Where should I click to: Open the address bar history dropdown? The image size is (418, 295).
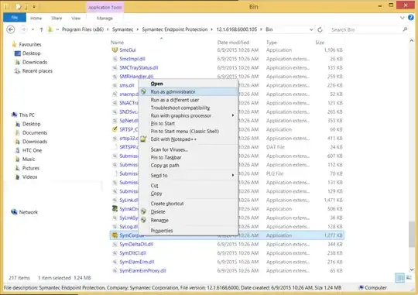(x=311, y=29)
